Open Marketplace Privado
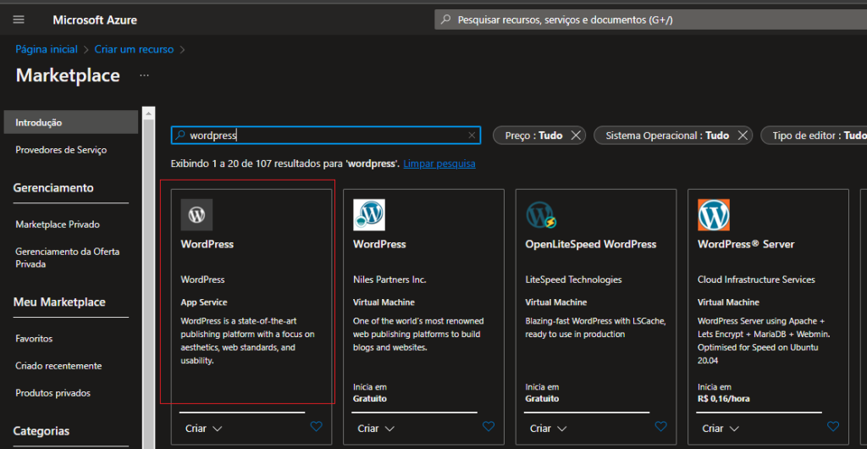 (x=58, y=224)
